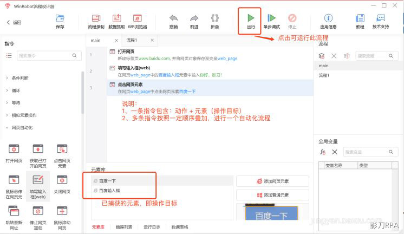The width and height of the screenshot is (404, 234).
Task: Click 添加网页元素 button
Action: pos(272,181)
